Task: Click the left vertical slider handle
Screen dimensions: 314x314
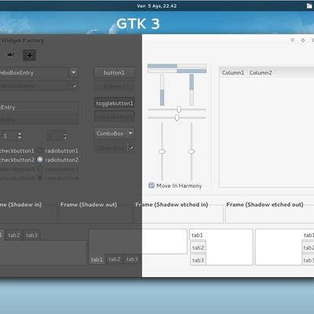Action: tap(162, 152)
